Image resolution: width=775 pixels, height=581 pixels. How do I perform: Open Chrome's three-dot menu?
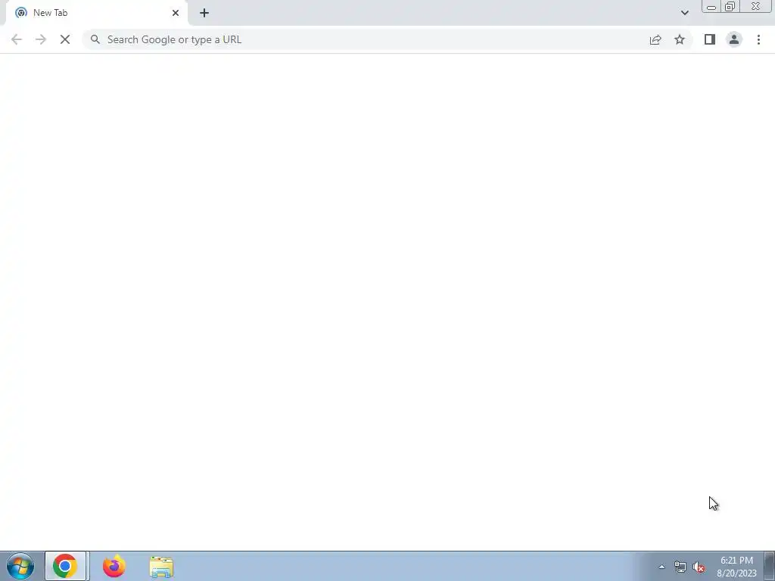[x=758, y=39]
